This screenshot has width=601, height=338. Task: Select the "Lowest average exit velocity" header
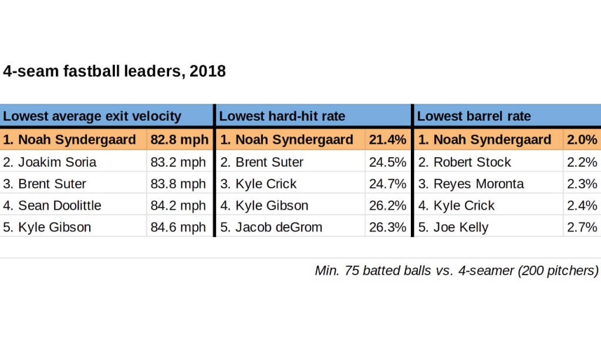coord(92,116)
